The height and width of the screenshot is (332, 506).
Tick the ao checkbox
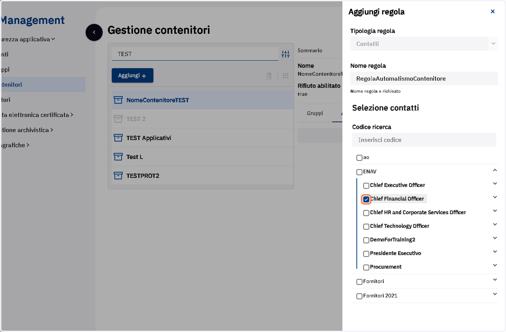[359, 158]
